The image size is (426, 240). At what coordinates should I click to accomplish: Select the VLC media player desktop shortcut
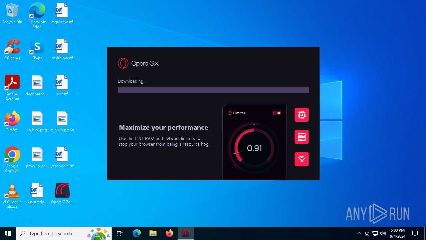[x=12, y=196]
